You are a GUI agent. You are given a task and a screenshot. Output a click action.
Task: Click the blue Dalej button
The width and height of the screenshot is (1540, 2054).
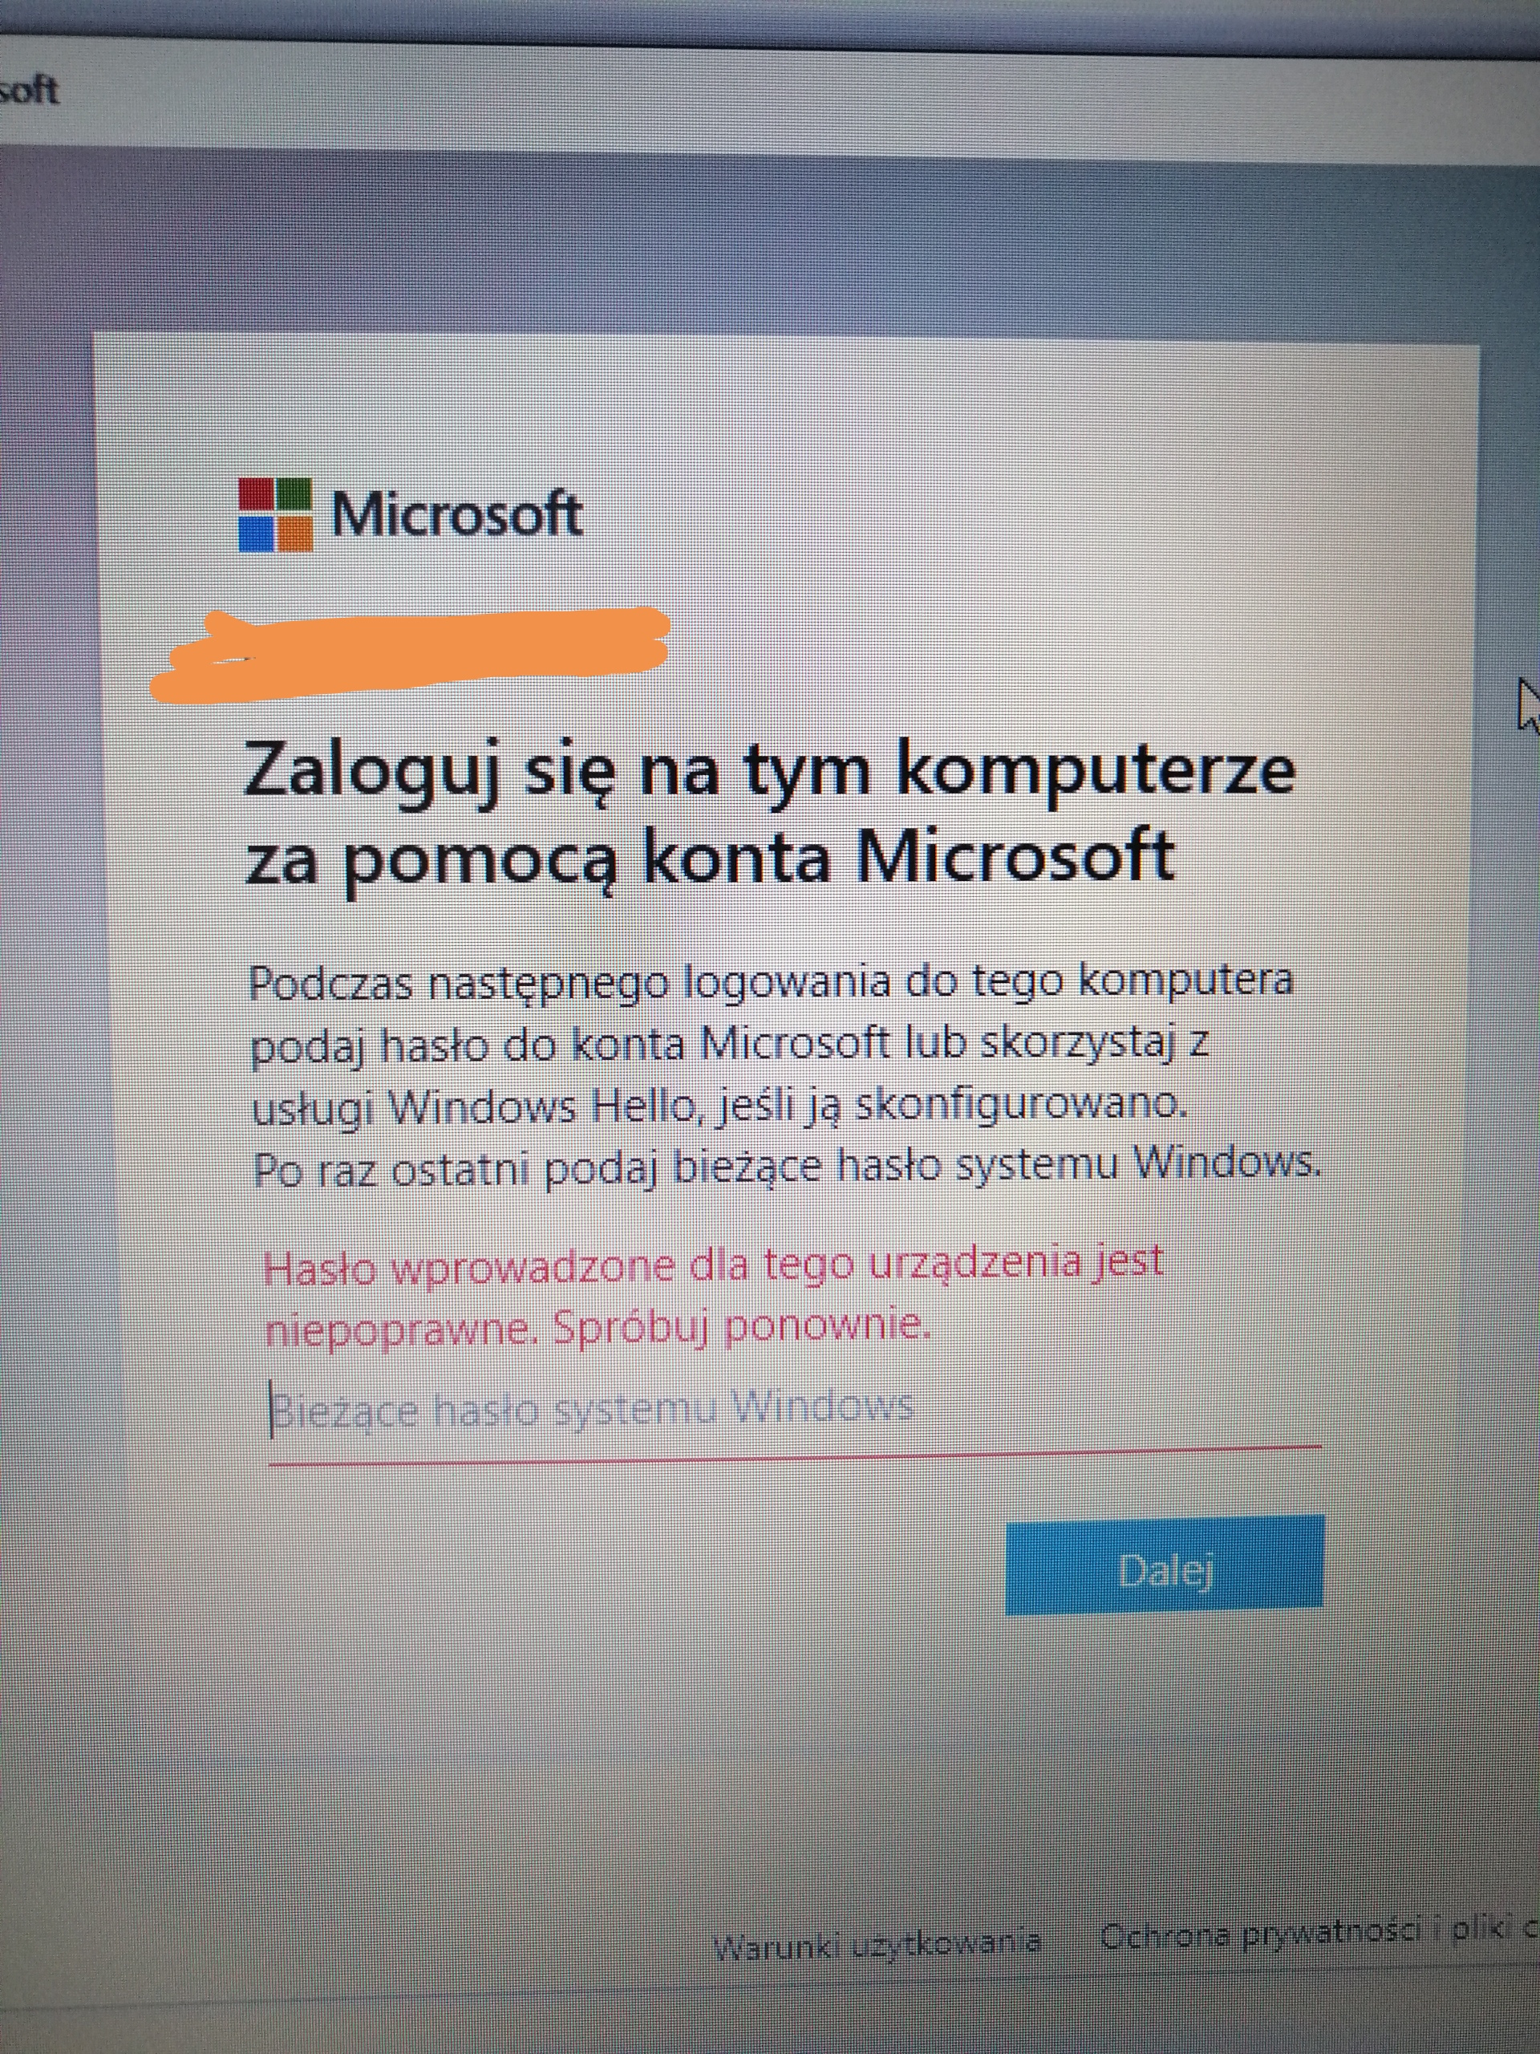tap(1164, 1570)
